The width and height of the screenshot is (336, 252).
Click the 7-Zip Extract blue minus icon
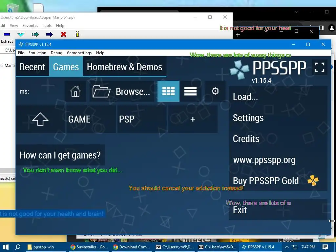coord(7,34)
